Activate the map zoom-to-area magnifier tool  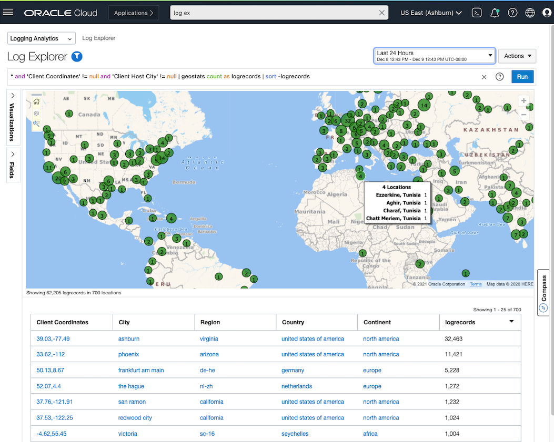[36, 123]
